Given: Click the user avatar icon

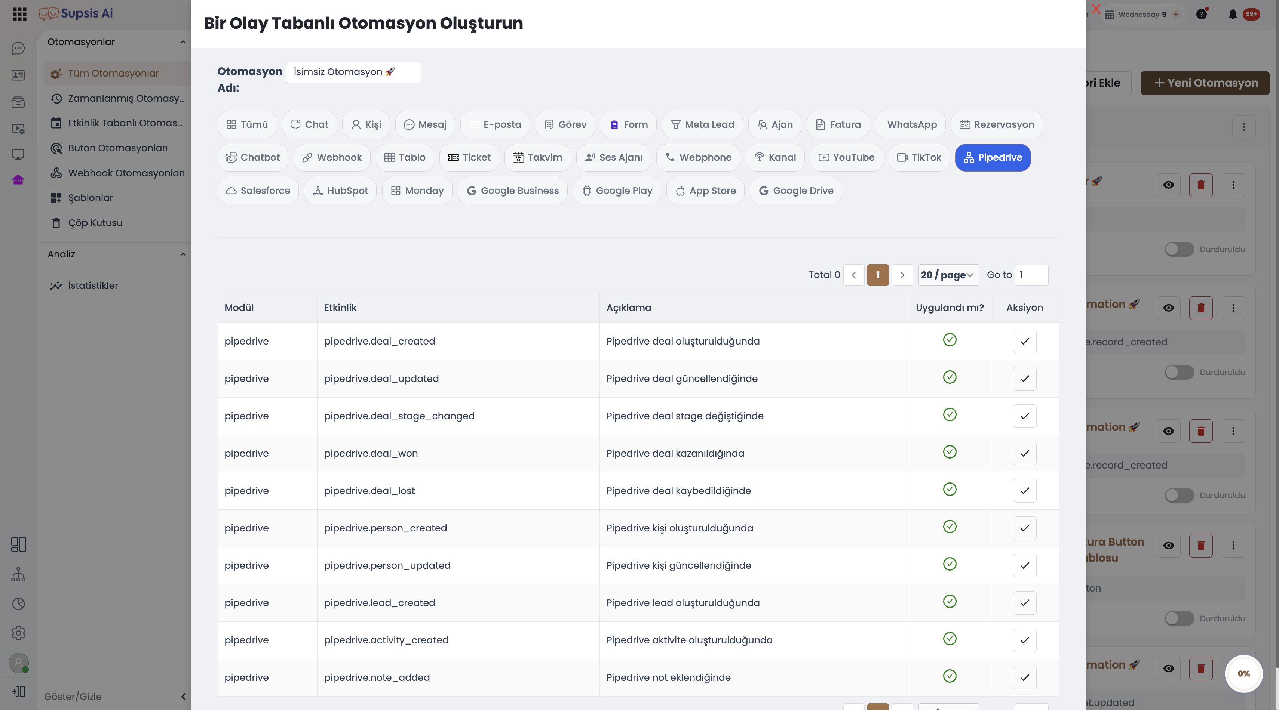Looking at the screenshot, I should point(19,663).
